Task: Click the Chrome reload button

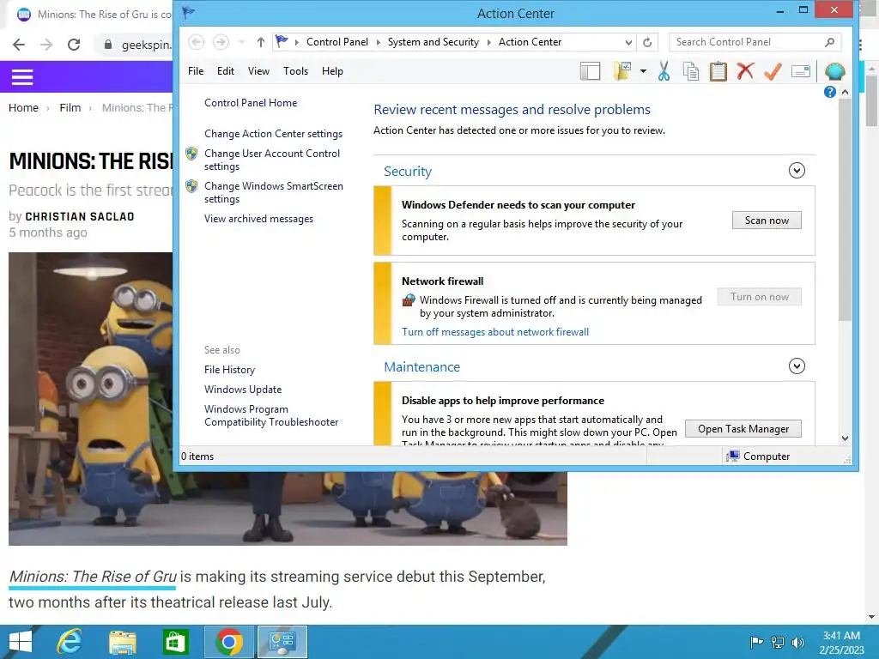Action: click(x=74, y=45)
